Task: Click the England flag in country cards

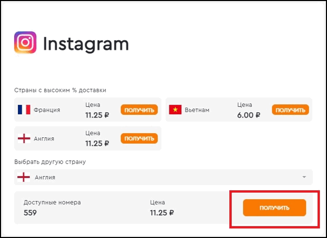Action: 24,138
